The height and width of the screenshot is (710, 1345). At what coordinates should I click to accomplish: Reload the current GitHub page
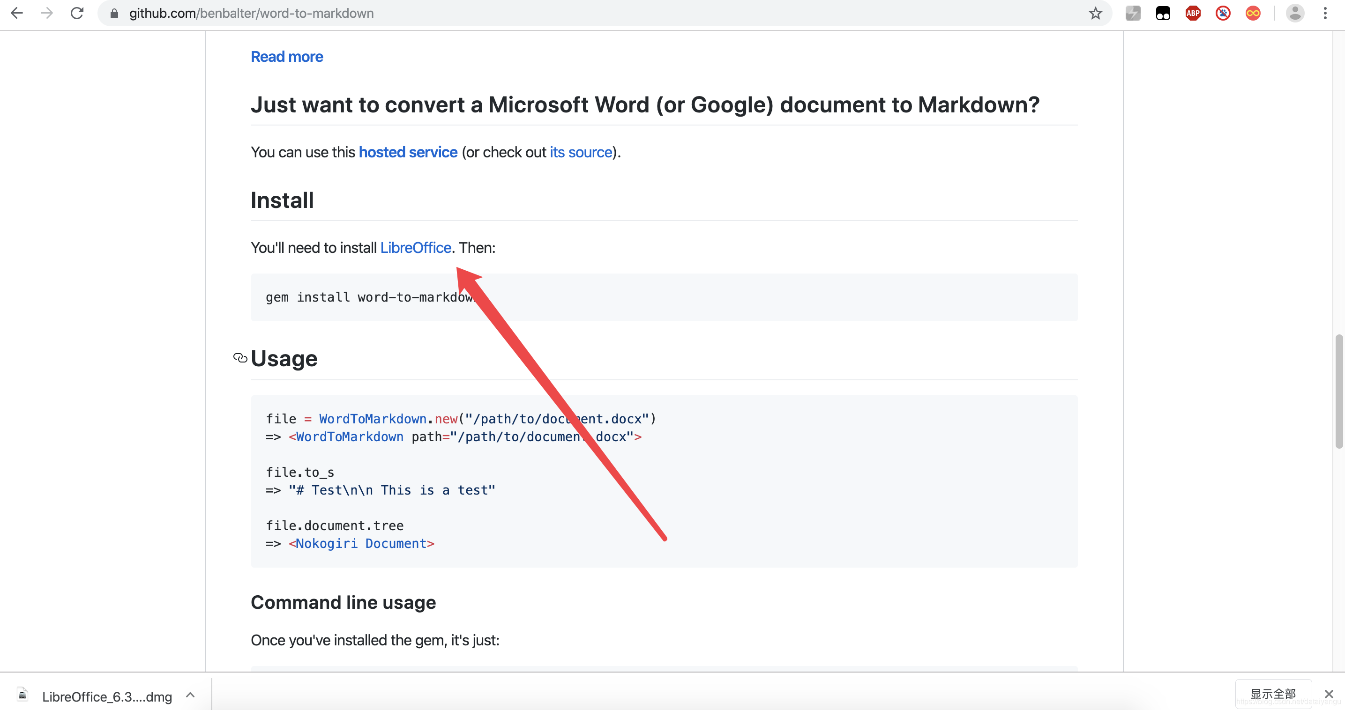[77, 13]
